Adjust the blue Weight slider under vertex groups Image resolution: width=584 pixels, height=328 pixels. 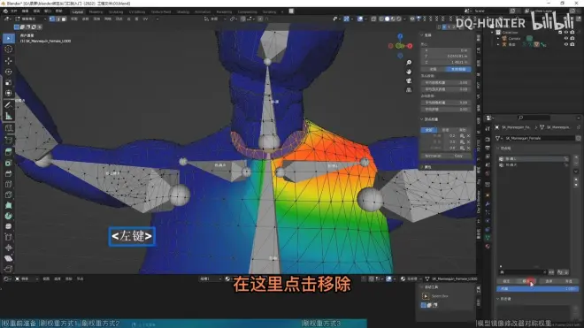click(x=537, y=288)
